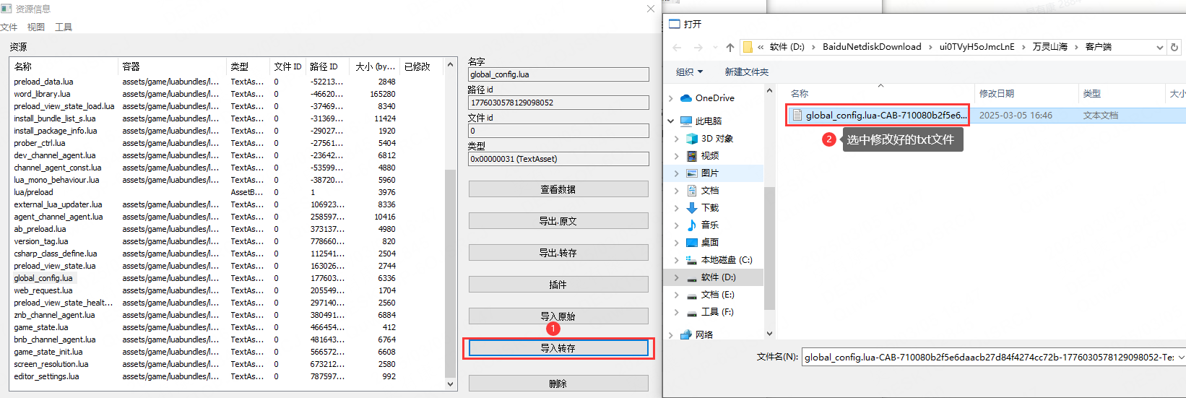Click the 本地磁盘 (C:) drive icon
Viewport: 1186px width, 398px height.
[x=692, y=260]
